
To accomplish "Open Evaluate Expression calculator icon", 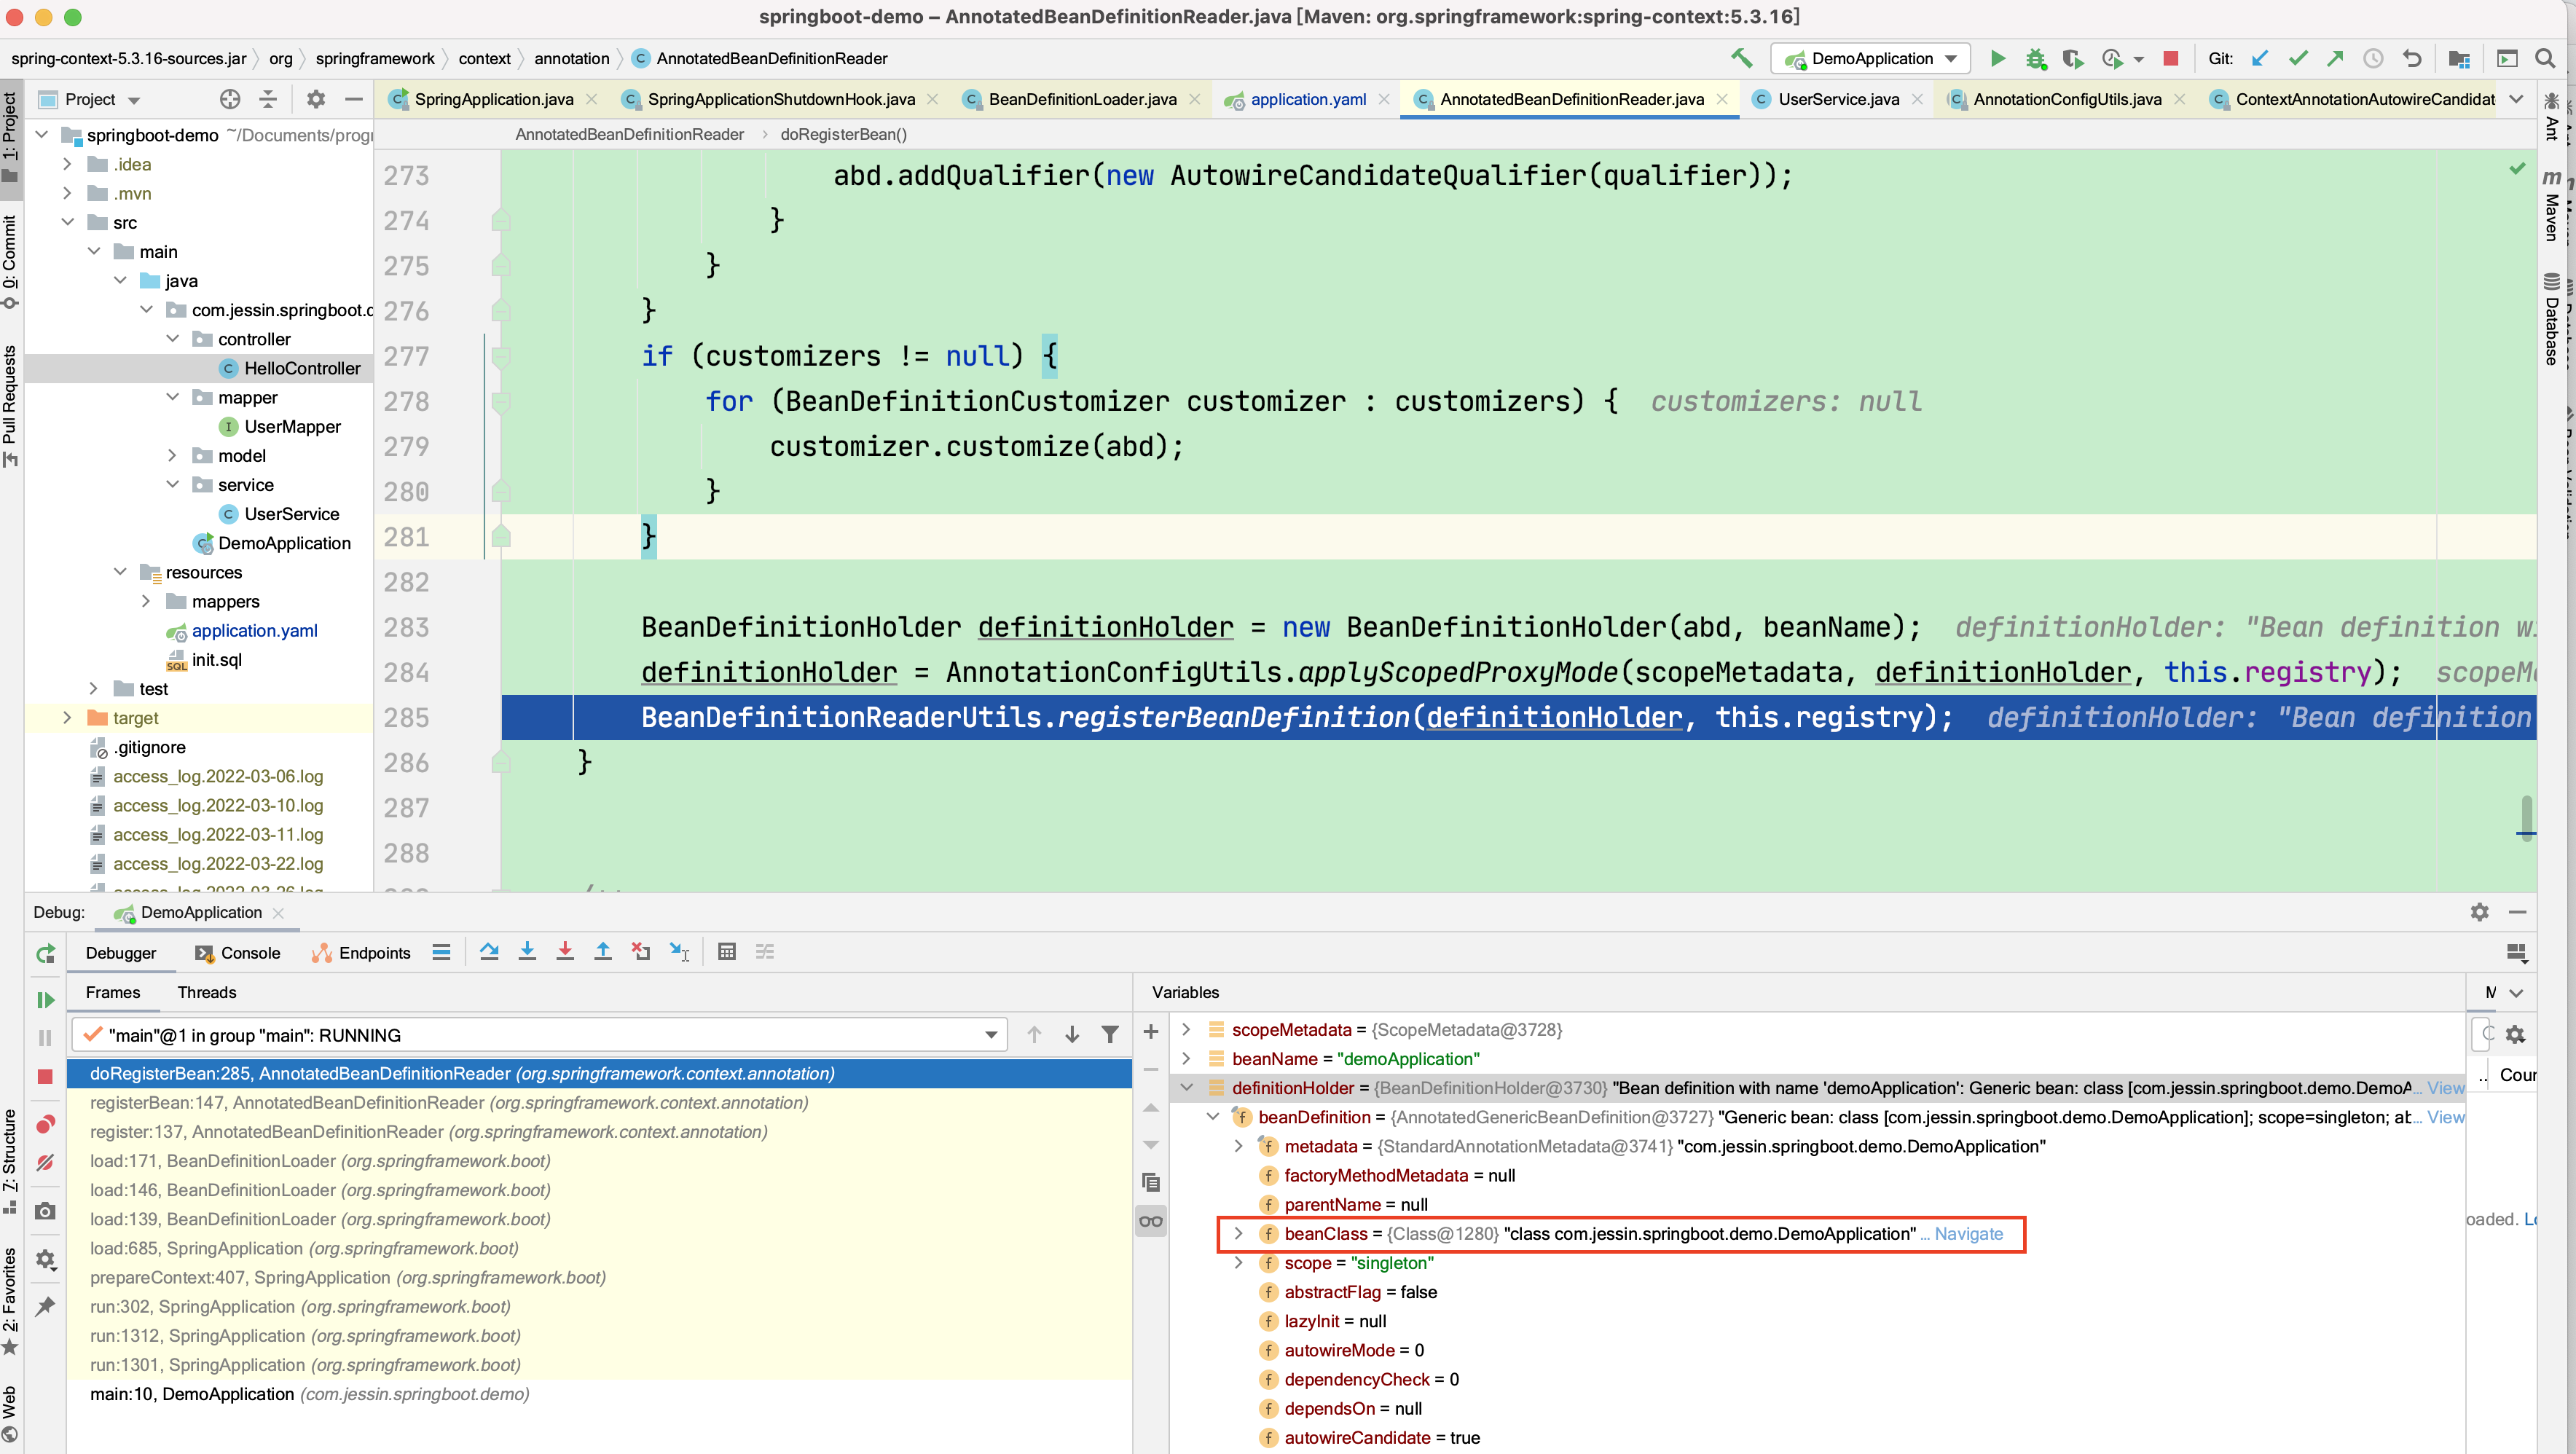I will (727, 952).
